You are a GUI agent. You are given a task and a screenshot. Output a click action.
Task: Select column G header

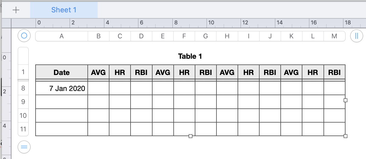pyautogui.click(x=206, y=36)
